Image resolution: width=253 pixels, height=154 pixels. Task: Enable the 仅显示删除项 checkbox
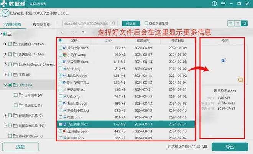(146, 23)
